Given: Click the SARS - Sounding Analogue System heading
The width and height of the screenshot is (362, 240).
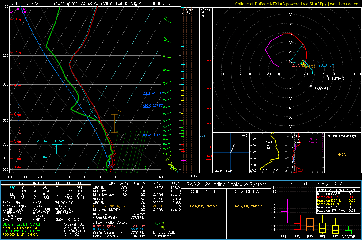Looking at the screenshot, I should (x=226, y=185).
